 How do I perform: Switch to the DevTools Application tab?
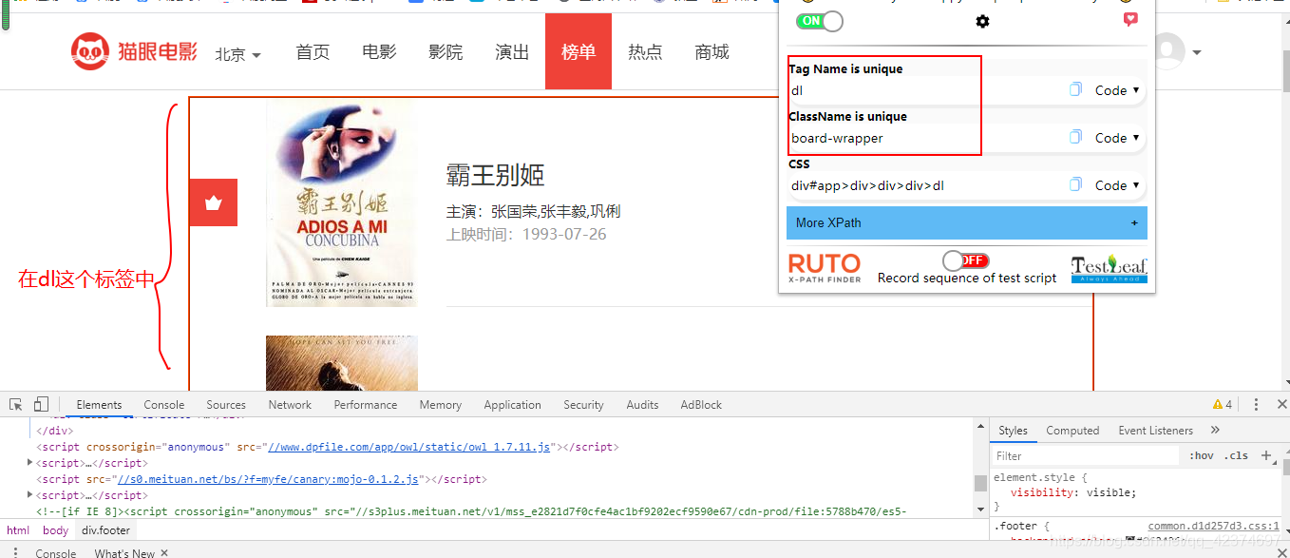pyautogui.click(x=512, y=404)
